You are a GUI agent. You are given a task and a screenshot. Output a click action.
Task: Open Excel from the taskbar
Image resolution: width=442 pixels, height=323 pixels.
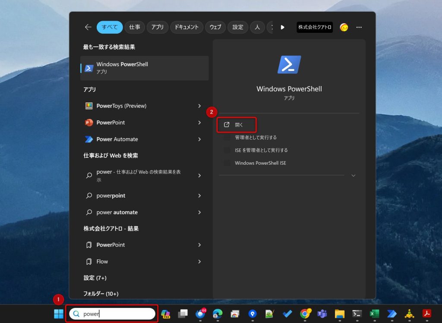tap(374, 313)
